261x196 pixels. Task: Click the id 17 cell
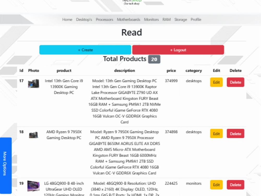click(21, 81)
